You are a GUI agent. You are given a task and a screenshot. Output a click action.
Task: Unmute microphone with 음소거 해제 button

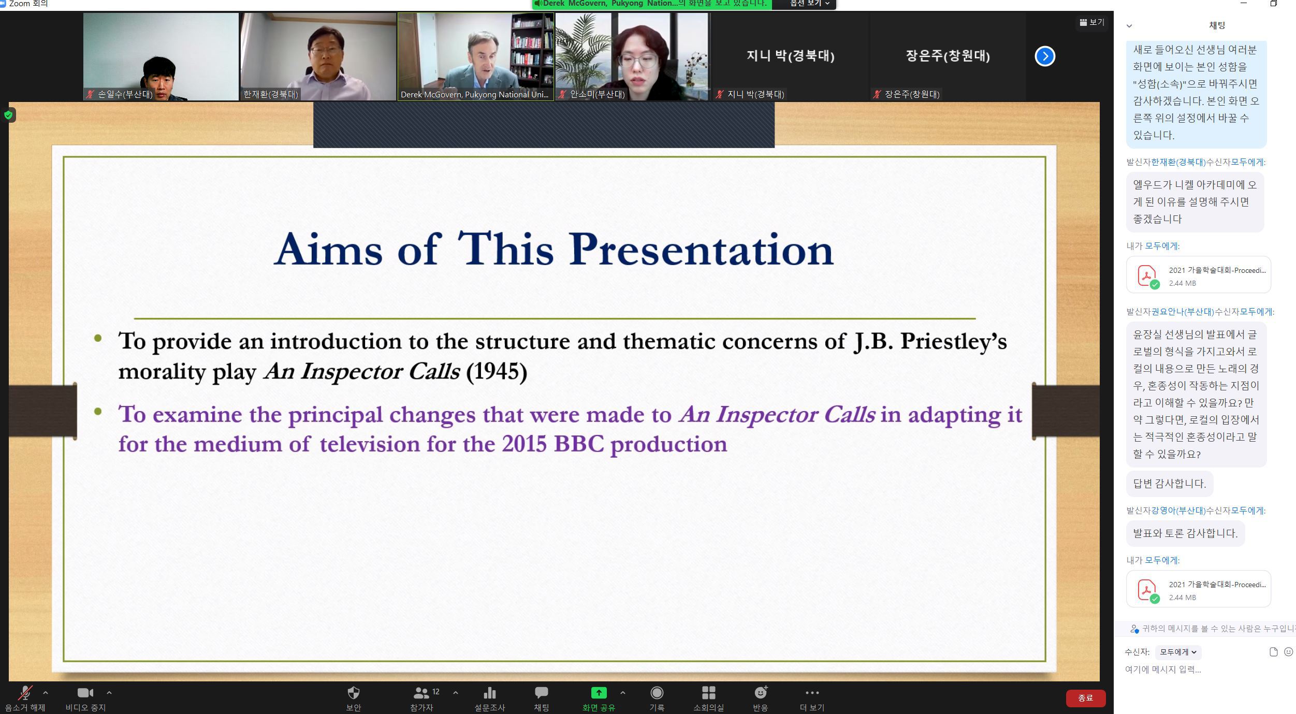coord(25,693)
